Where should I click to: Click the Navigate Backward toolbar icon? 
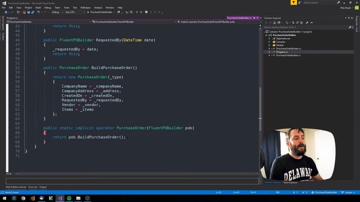[x=6, y=12]
